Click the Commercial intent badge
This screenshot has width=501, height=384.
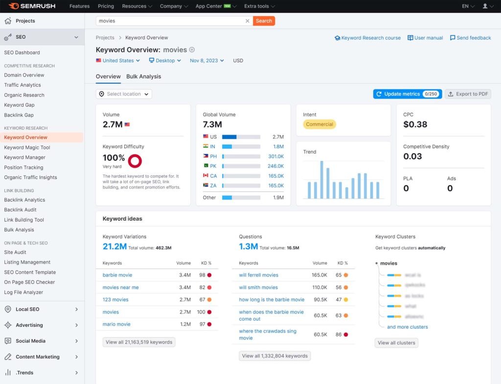point(319,124)
